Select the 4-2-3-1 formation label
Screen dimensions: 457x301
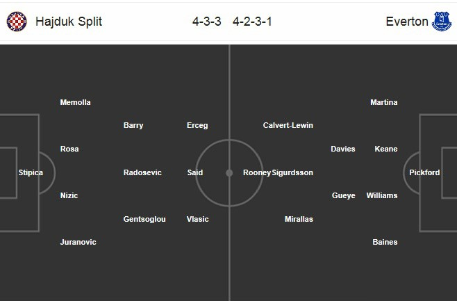point(252,22)
